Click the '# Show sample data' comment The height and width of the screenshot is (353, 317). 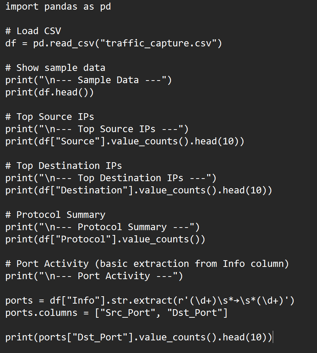[x=55, y=68]
